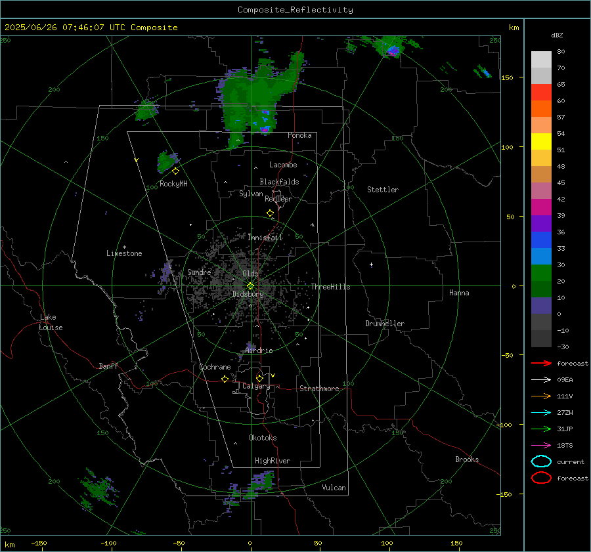The height and width of the screenshot is (552, 591).
Task: Click the Drumheller city label
Action: tap(385, 324)
